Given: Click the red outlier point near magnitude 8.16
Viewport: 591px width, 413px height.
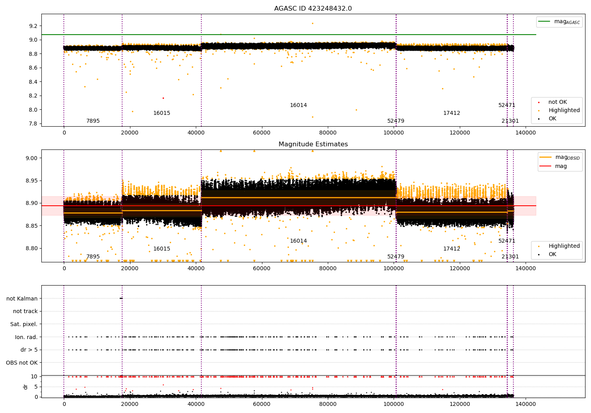Looking at the screenshot, I should [x=163, y=98].
